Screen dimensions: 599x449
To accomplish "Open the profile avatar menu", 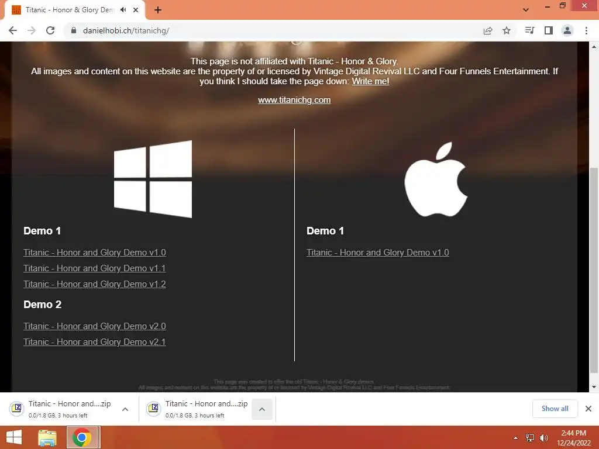I will [567, 30].
